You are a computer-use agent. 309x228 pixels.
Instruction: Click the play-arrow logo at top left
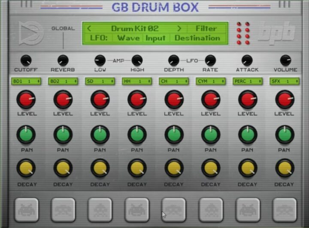coord(30,33)
